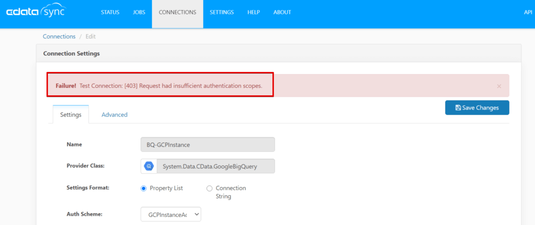The image size is (535, 225).
Task: Select the Connection String radio button
Action: (210, 188)
